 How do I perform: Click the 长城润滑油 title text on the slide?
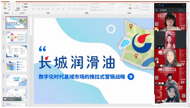[x=77, y=62]
